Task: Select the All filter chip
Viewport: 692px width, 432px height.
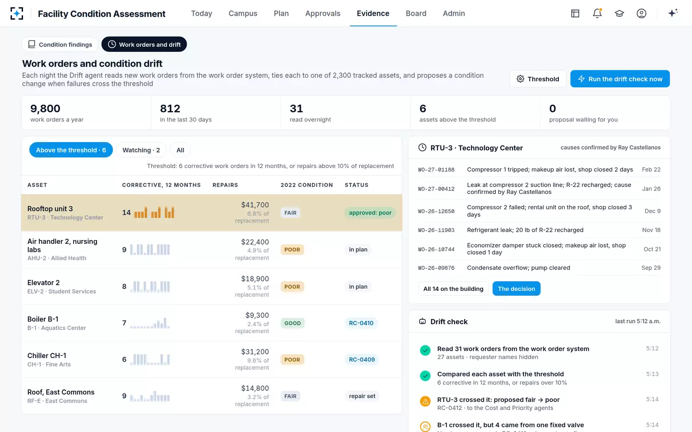Action: [180, 150]
